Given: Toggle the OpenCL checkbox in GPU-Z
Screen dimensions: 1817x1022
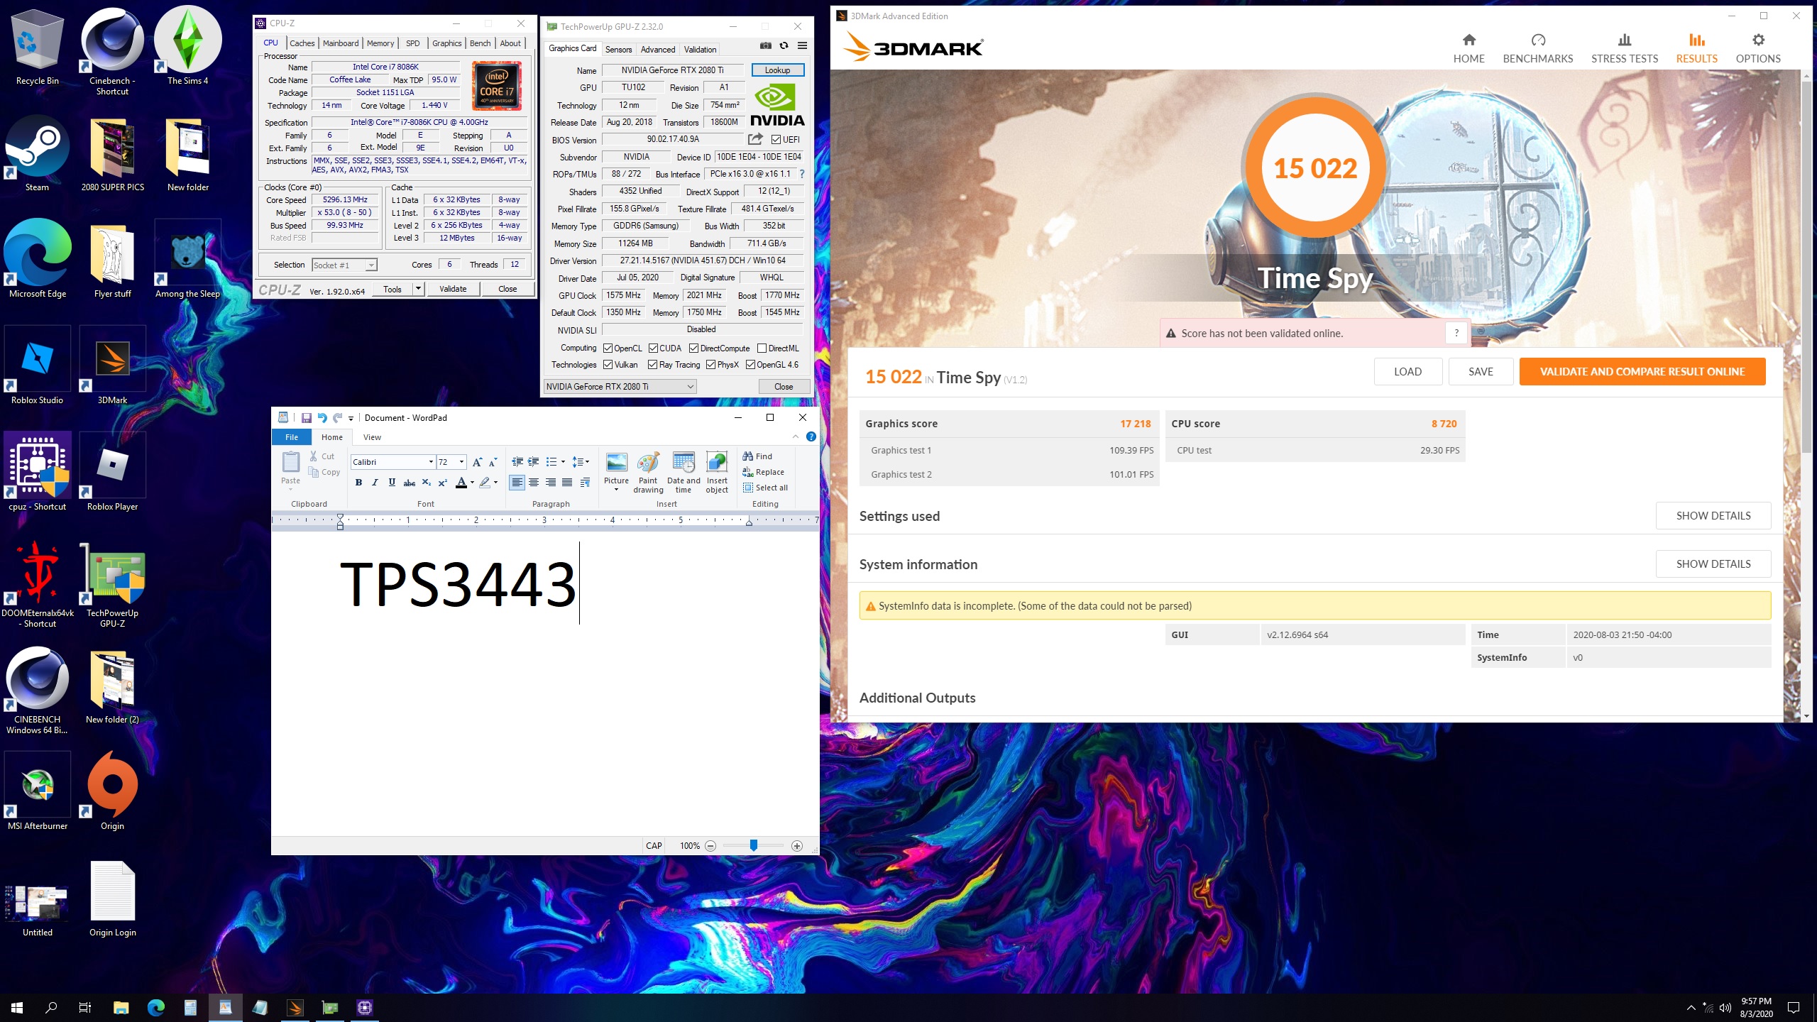Looking at the screenshot, I should (x=608, y=348).
